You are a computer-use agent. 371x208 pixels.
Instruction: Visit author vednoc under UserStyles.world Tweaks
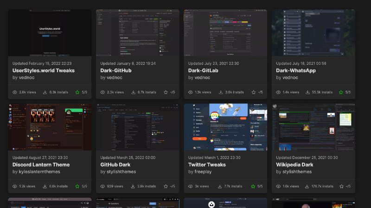(x=26, y=77)
